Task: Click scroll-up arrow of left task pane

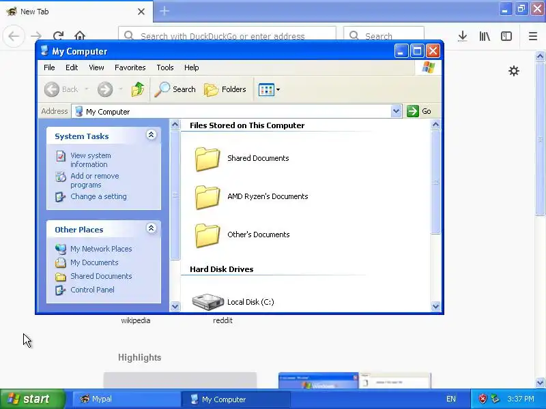Action: click(175, 124)
